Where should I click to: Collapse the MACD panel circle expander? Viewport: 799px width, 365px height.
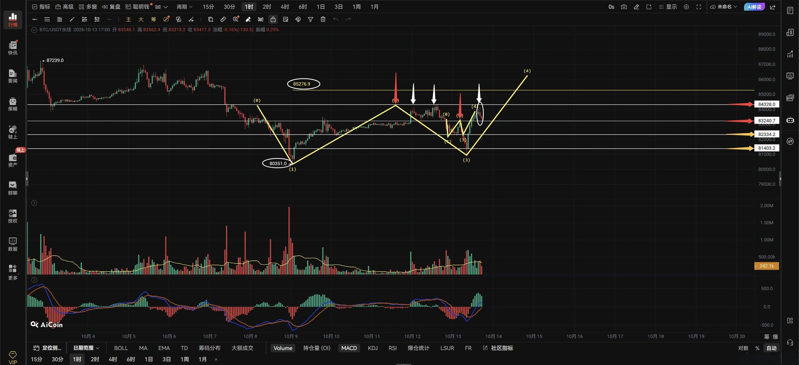(x=34, y=280)
